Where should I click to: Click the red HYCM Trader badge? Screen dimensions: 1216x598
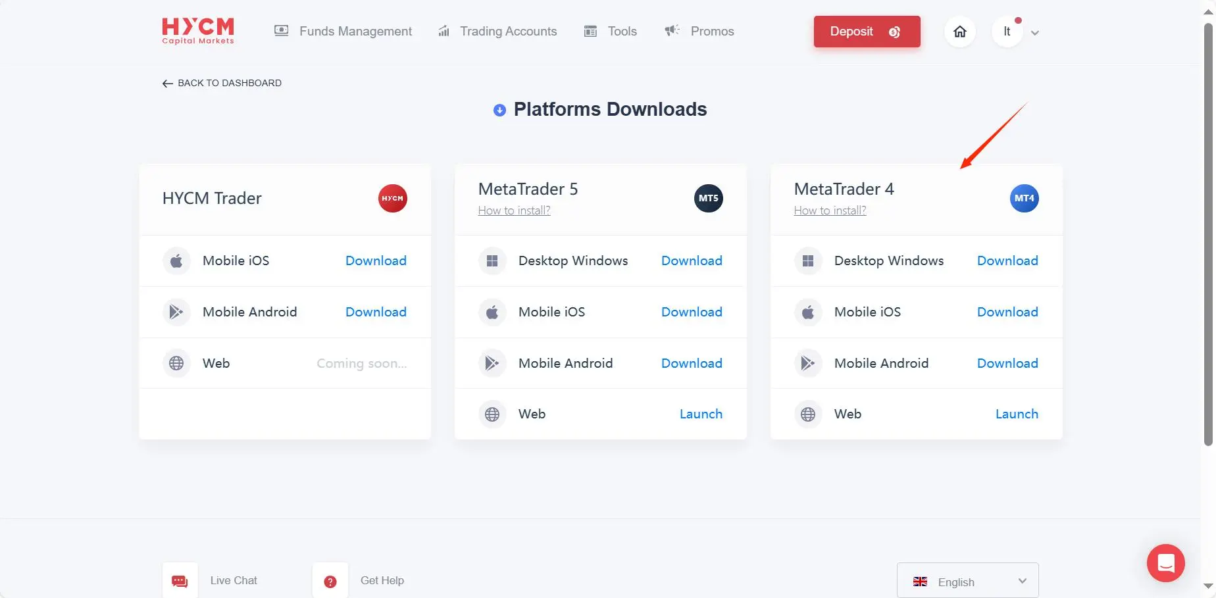click(x=393, y=198)
